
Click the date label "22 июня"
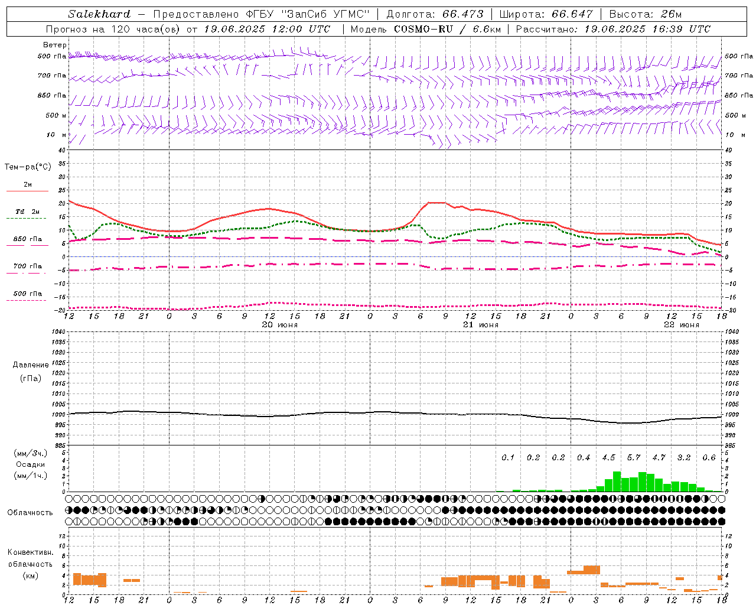point(682,325)
